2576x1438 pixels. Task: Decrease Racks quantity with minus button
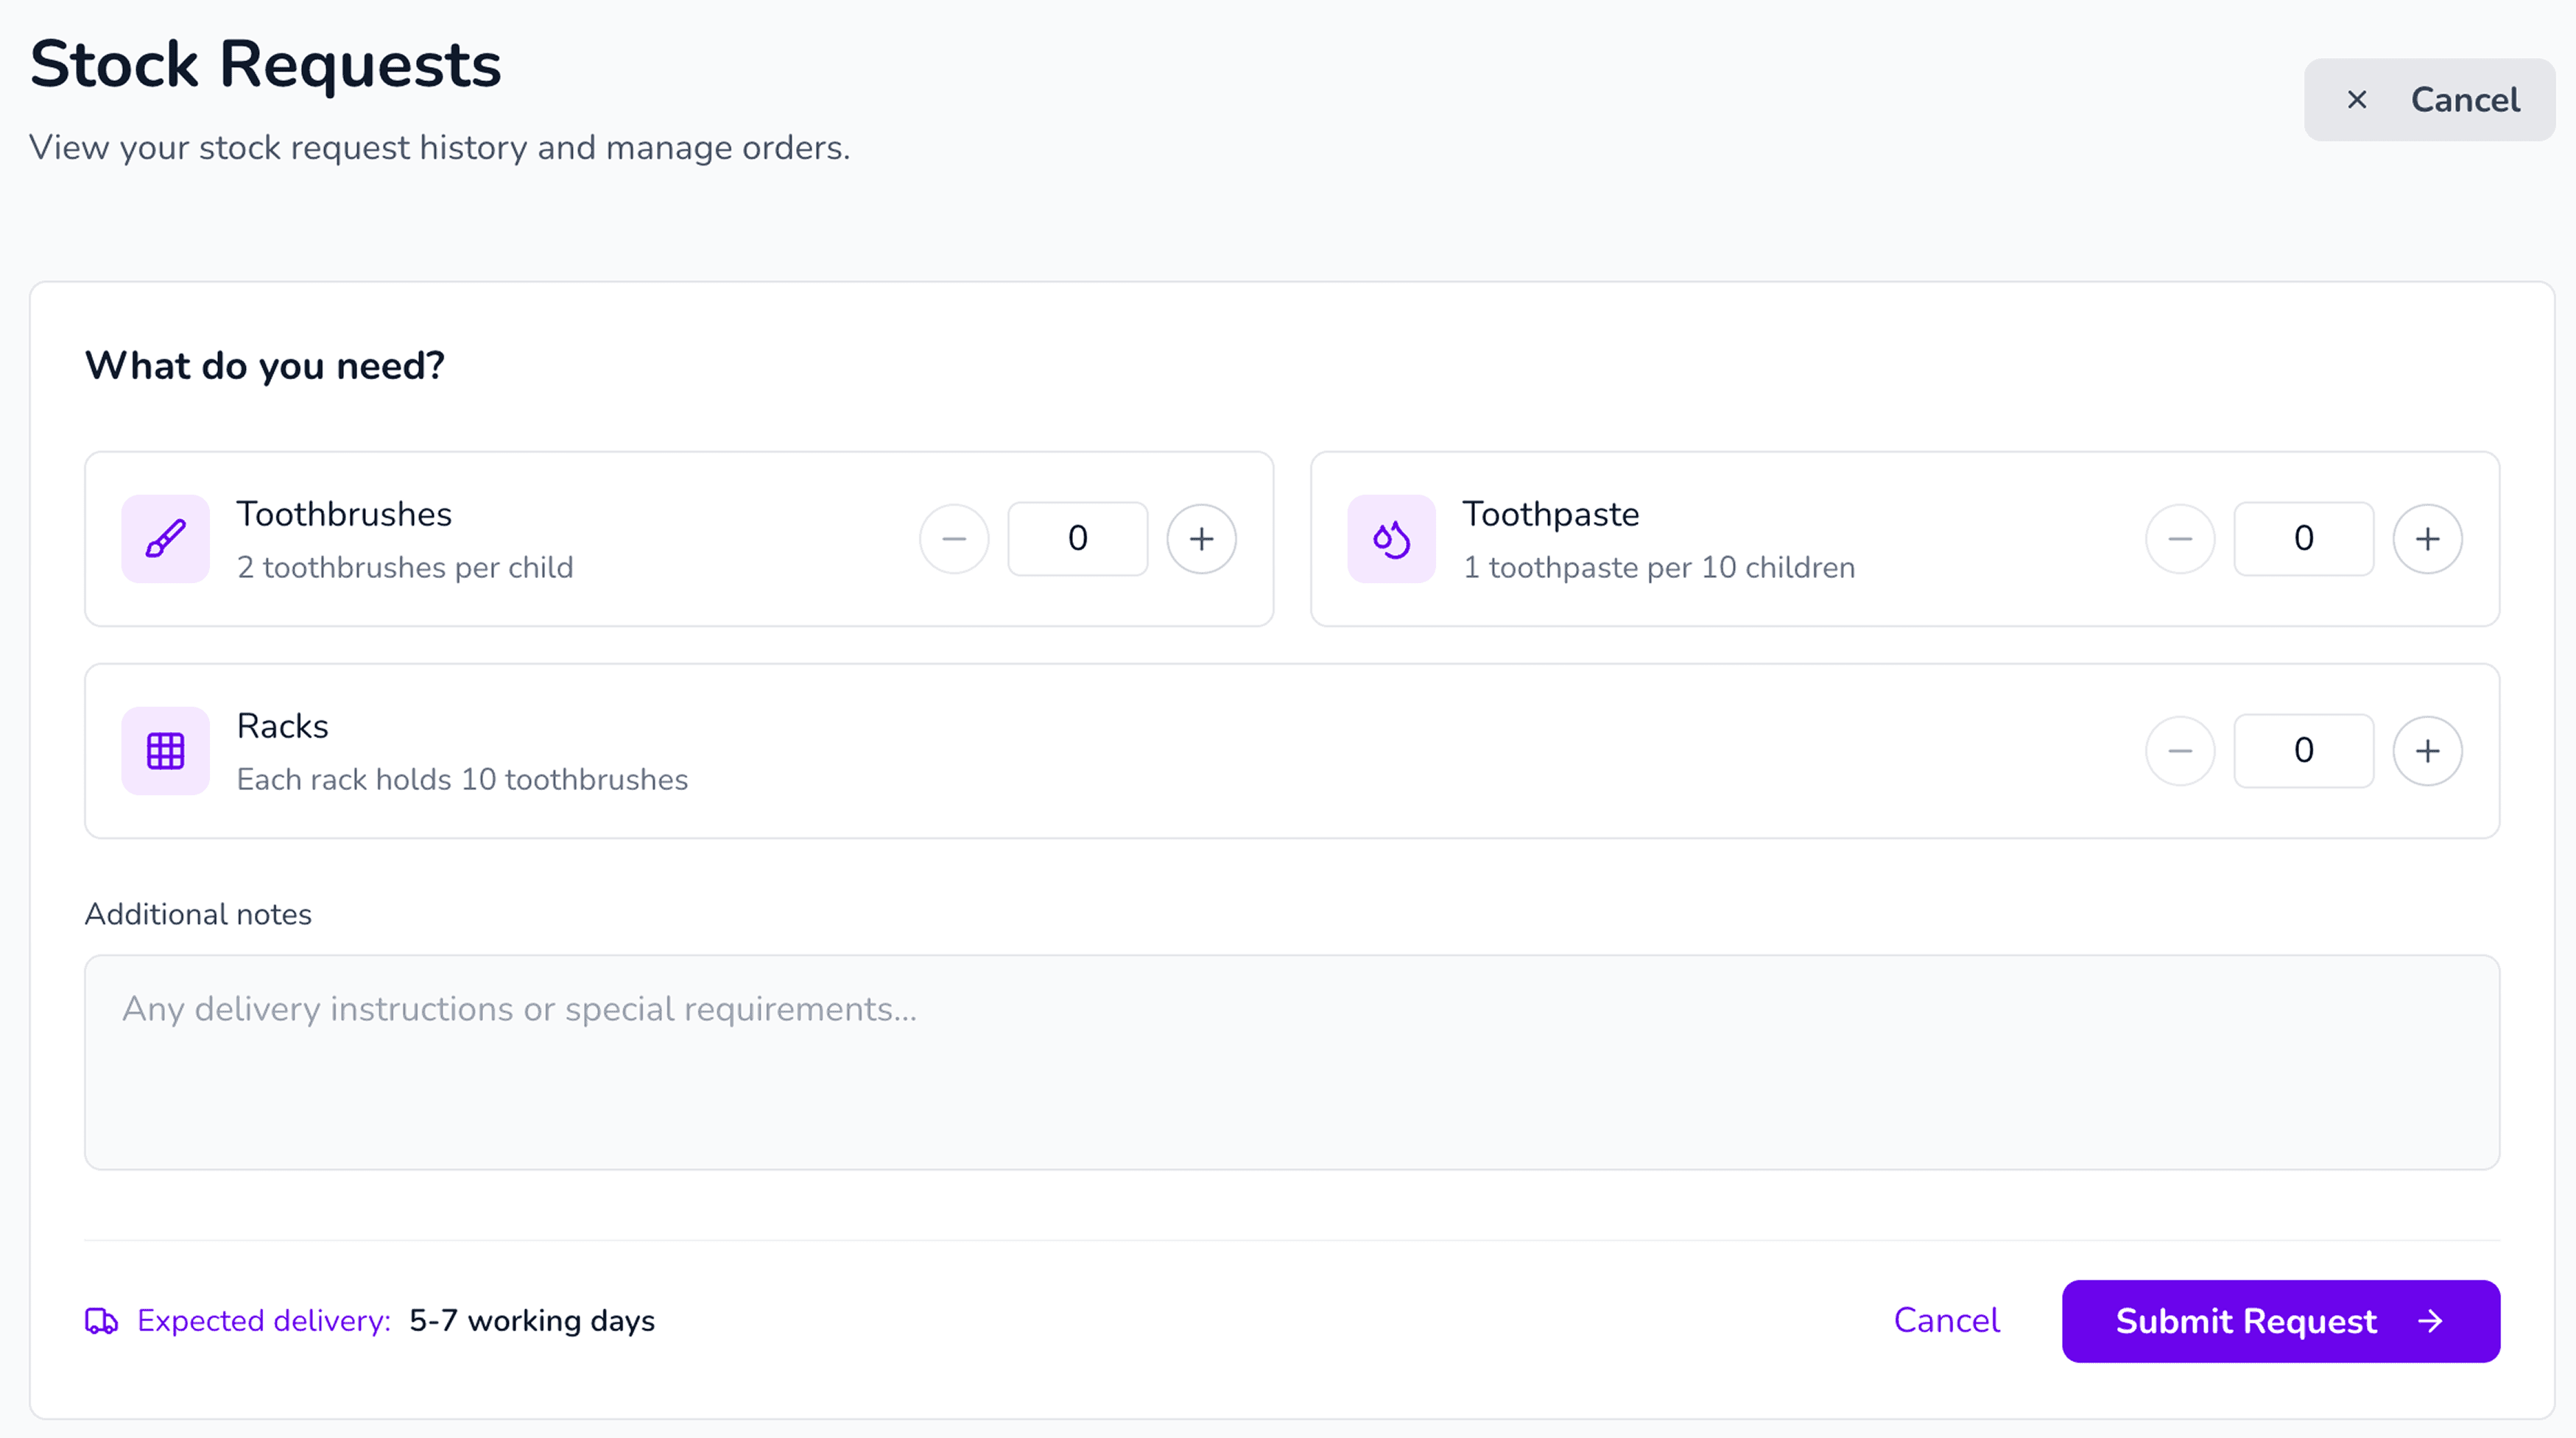pos(2180,751)
